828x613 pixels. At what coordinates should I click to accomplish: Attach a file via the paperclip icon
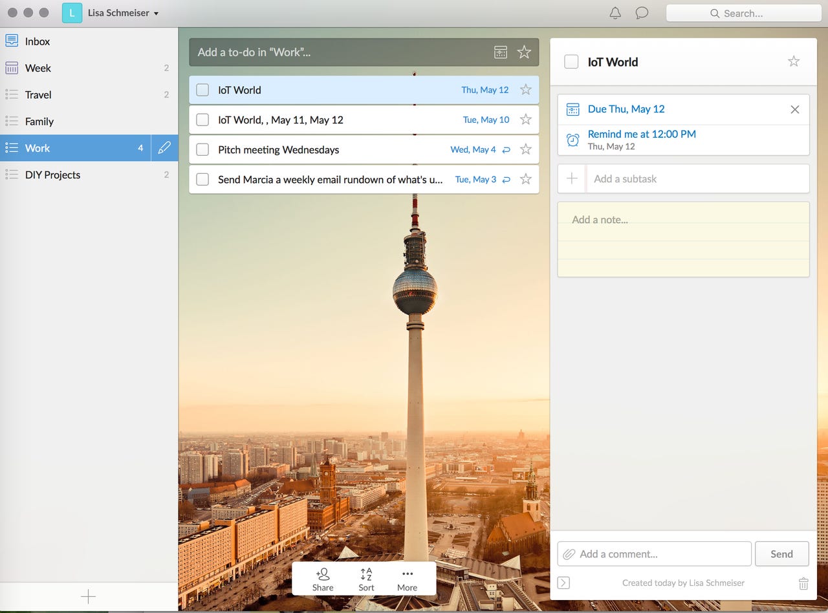570,554
